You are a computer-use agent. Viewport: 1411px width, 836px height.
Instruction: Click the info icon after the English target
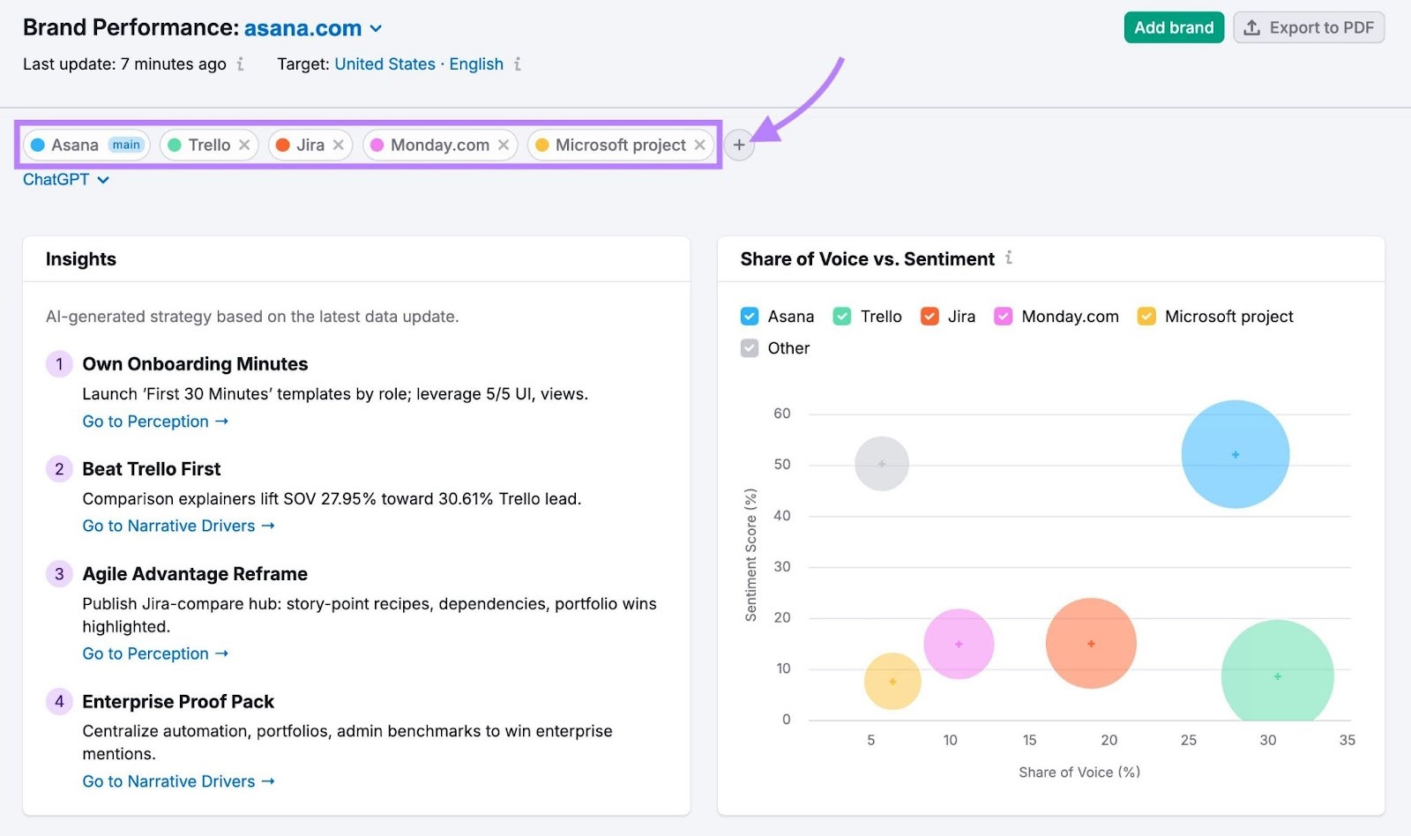[519, 64]
